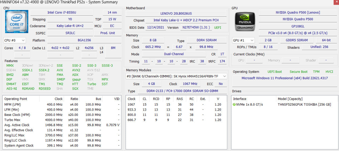Click the NVIDIA Quadro P500 [Lenovo] field
The height and width of the screenshot is (151, 339).
tap(298, 12)
